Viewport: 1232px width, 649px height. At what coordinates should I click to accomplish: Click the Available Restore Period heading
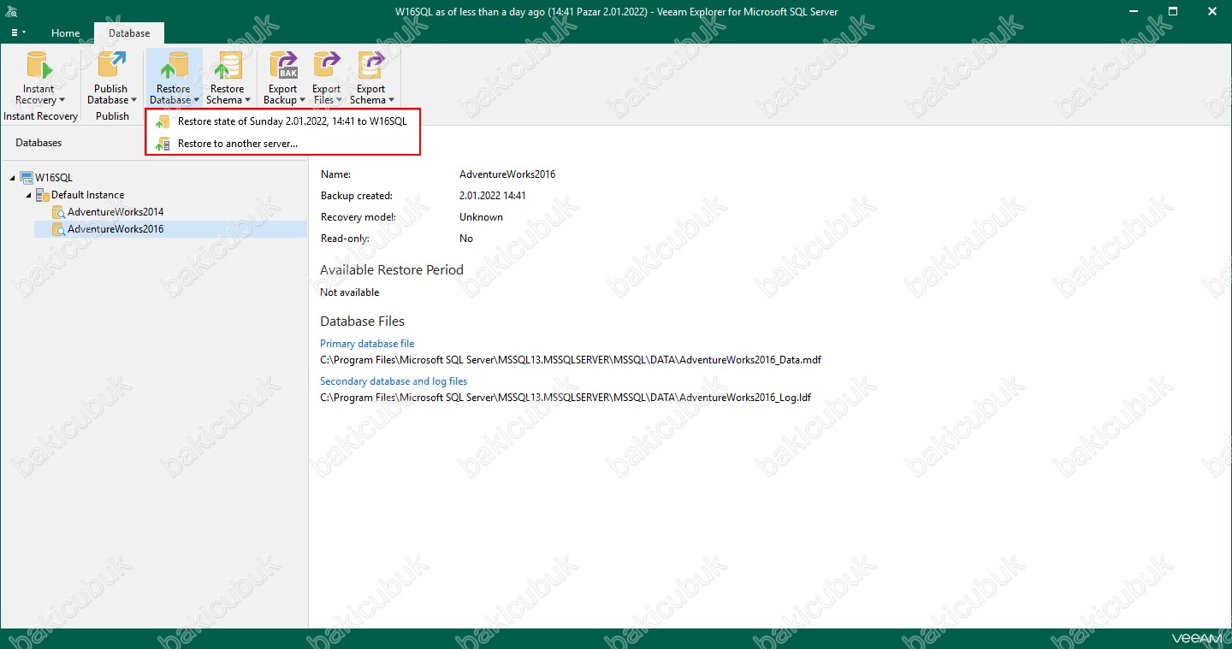pos(392,269)
